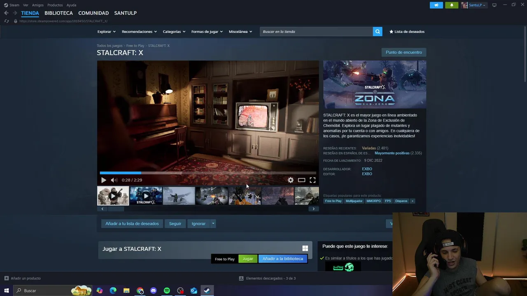
Task: Open Lista de deseados
Action: [407, 32]
